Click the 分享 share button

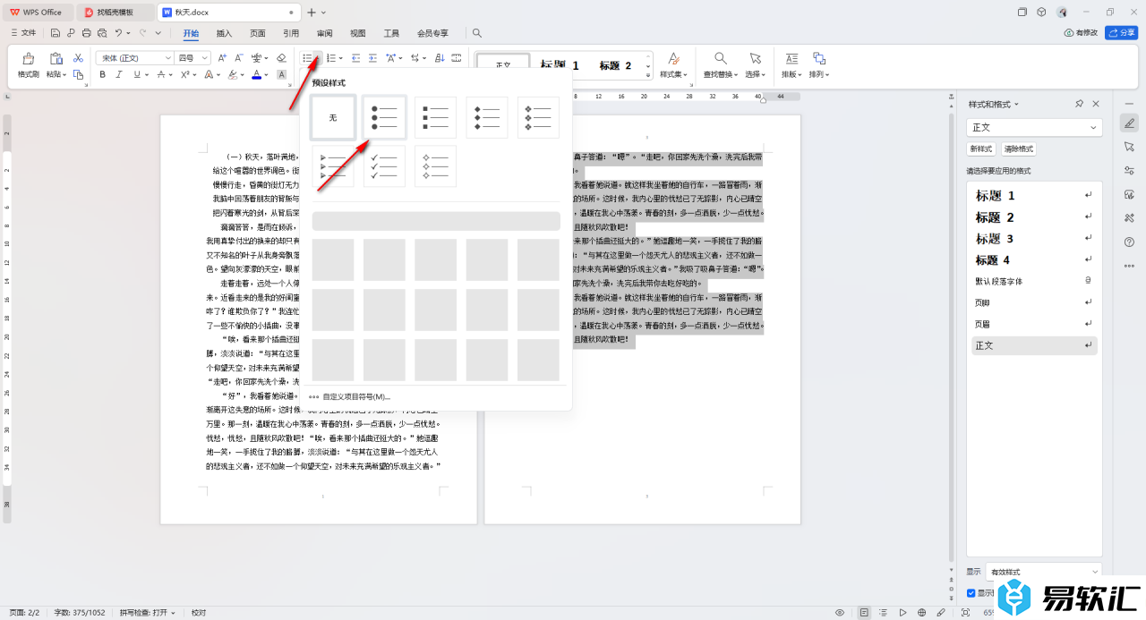pos(1121,33)
